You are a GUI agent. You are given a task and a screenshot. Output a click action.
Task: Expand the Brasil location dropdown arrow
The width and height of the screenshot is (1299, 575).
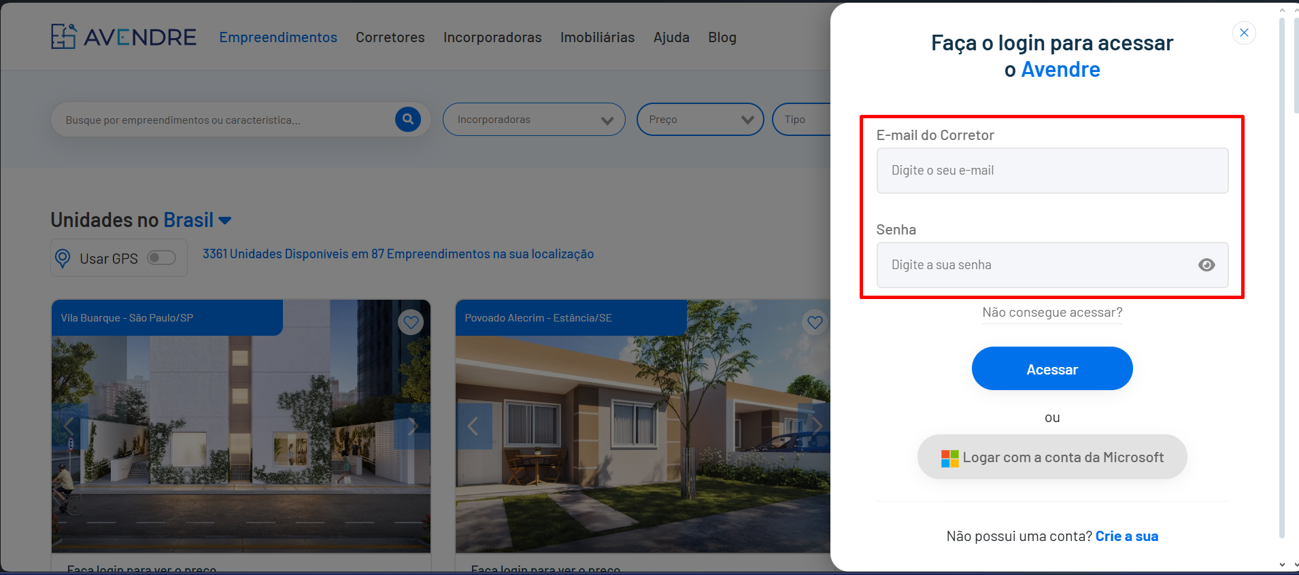coord(225,220)
